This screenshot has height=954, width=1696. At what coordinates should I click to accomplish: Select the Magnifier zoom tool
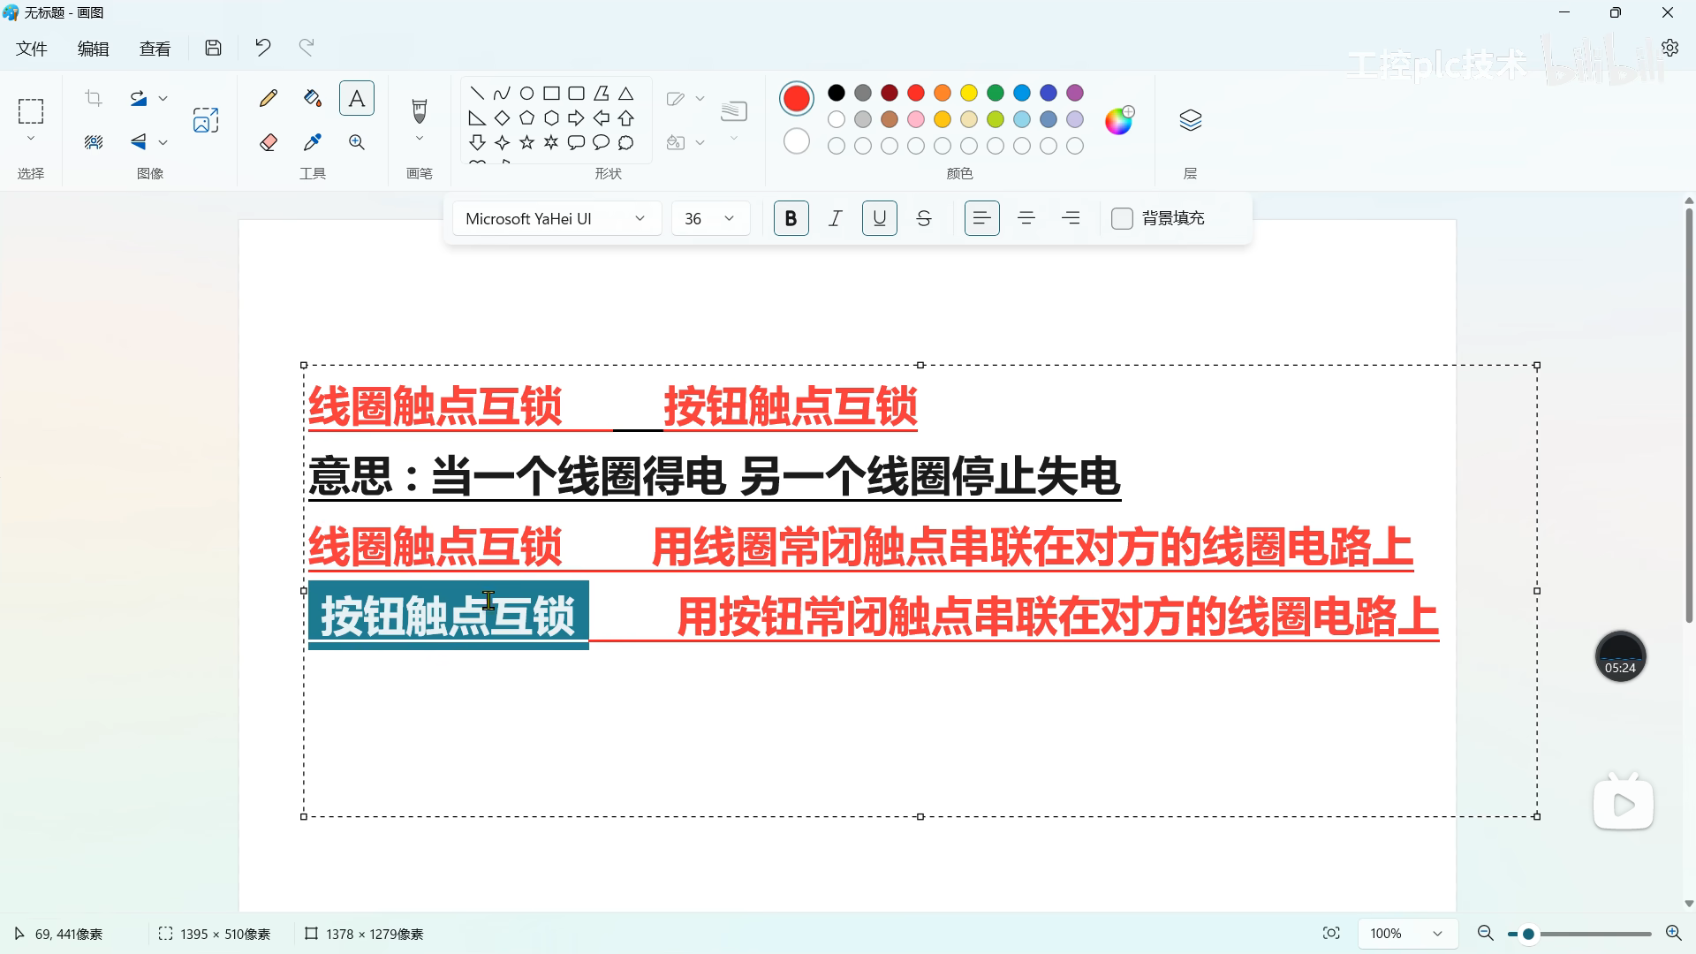coord(357,142)
